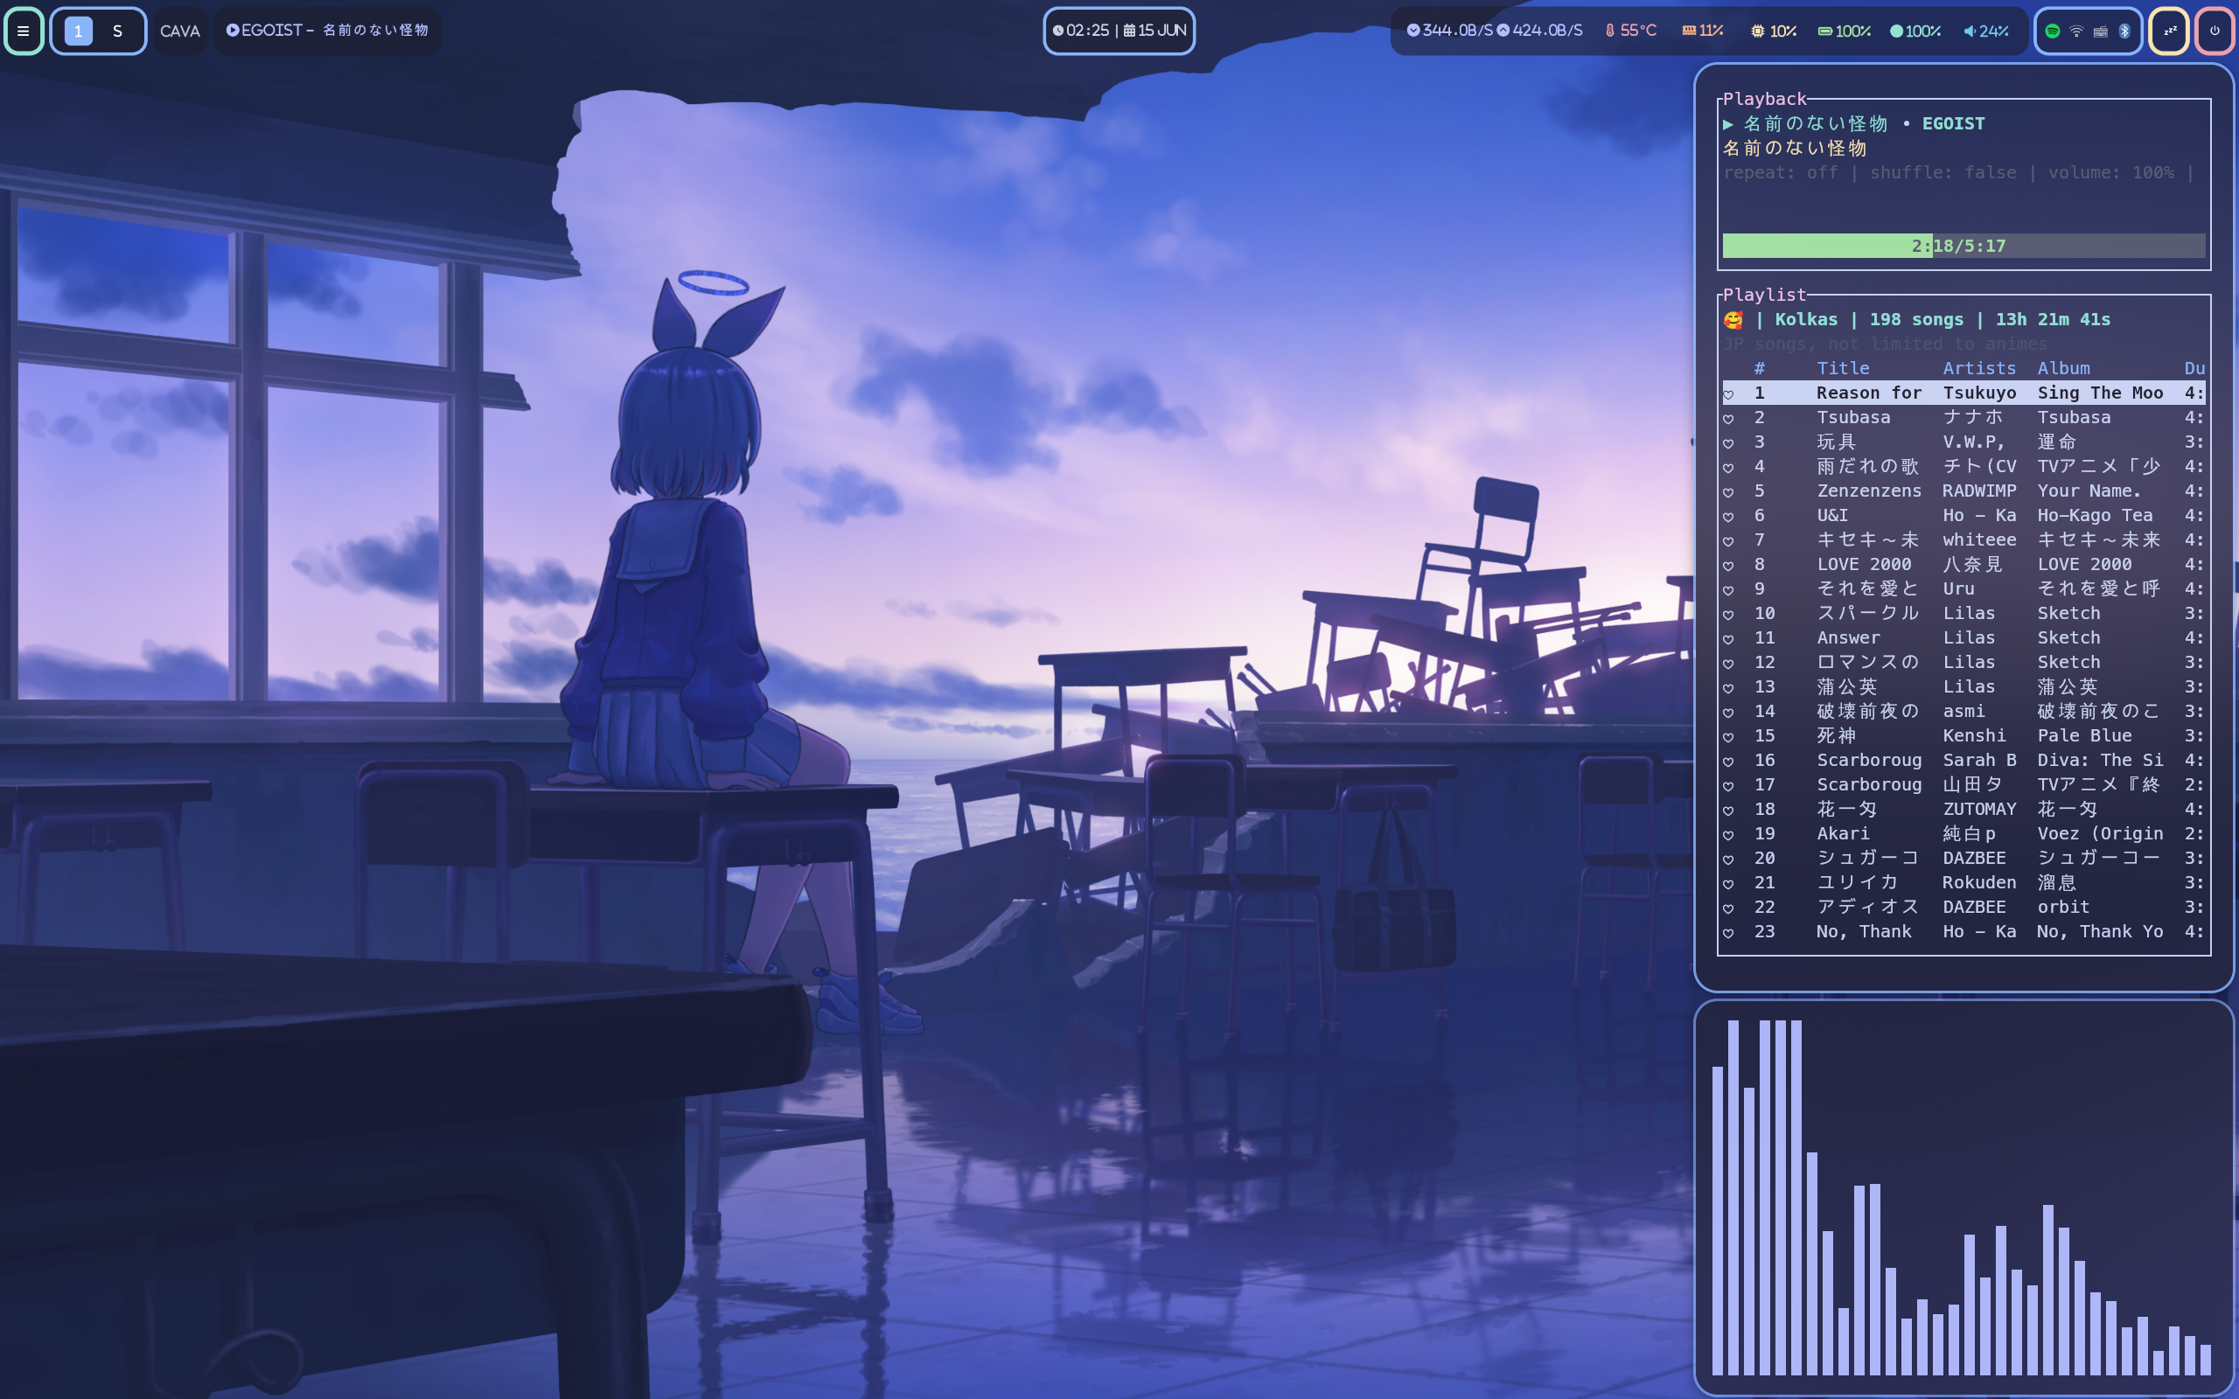Click the CPU temperature 55°C indicator
Image resolution: width=2239 pixels, height=1399 pixels.
click(1630, 31)
